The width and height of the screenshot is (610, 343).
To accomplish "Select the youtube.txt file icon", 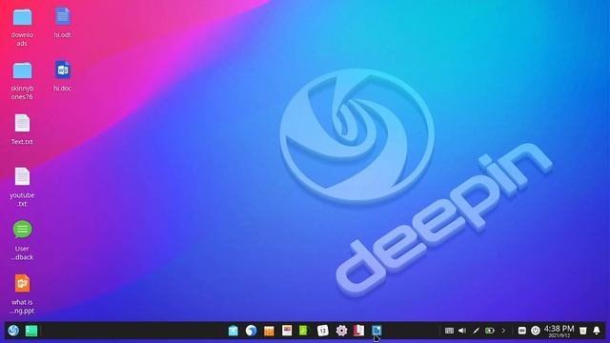I will tap(22, 177).
